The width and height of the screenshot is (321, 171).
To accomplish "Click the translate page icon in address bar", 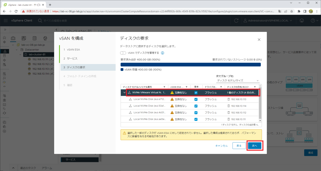I will point(280,12).
